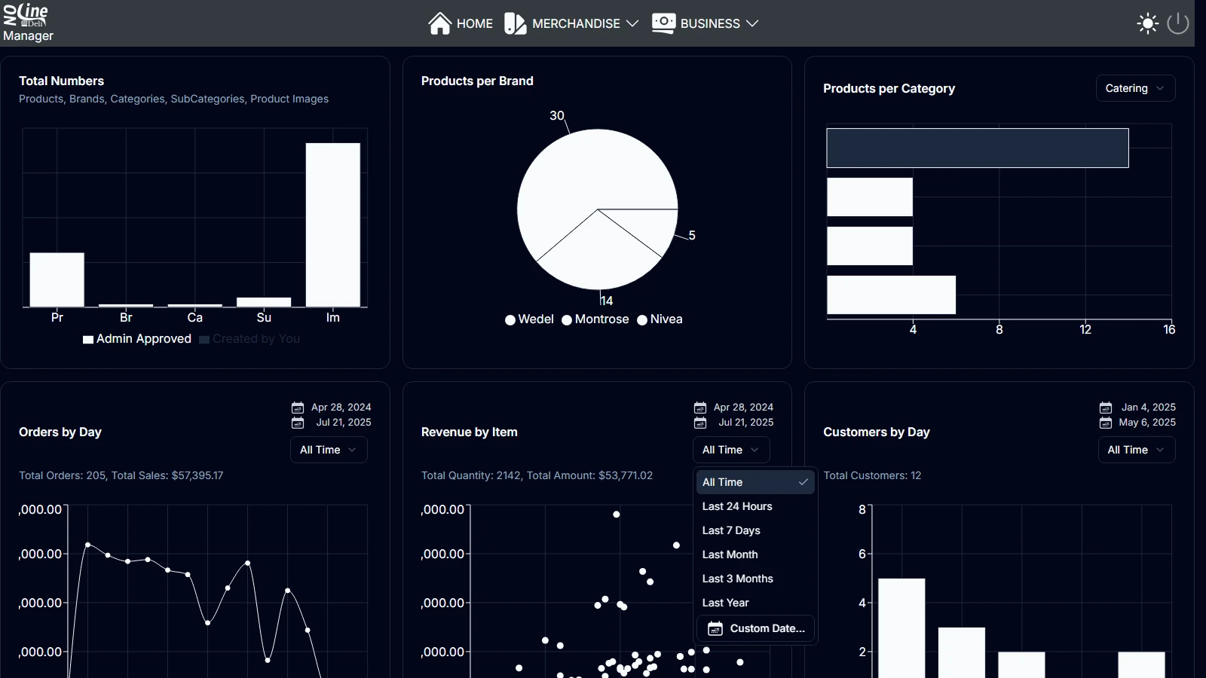Open Customers by Day All Time dropdown

tap(1136, 450)
